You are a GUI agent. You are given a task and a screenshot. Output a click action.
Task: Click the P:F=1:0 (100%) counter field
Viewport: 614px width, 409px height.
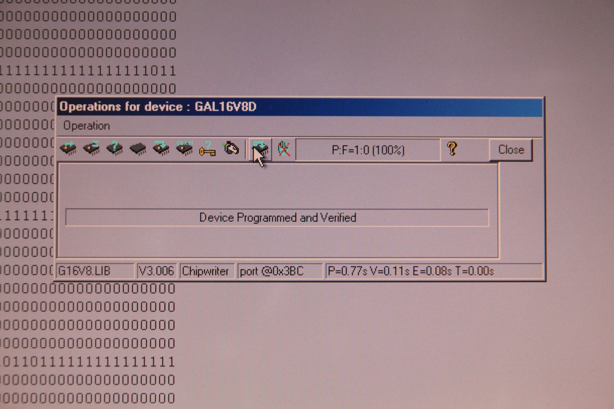tap(368, 150)
